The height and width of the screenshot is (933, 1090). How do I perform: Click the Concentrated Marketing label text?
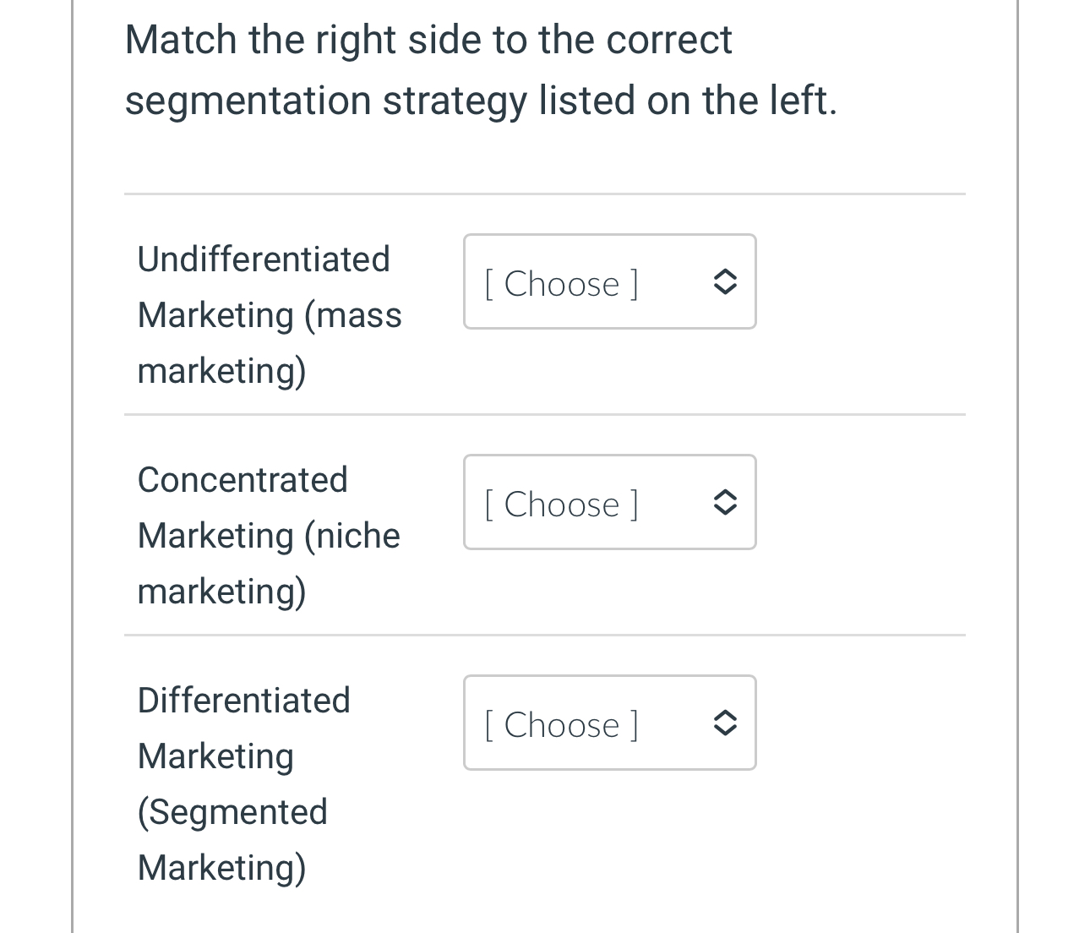coord(243,479)
